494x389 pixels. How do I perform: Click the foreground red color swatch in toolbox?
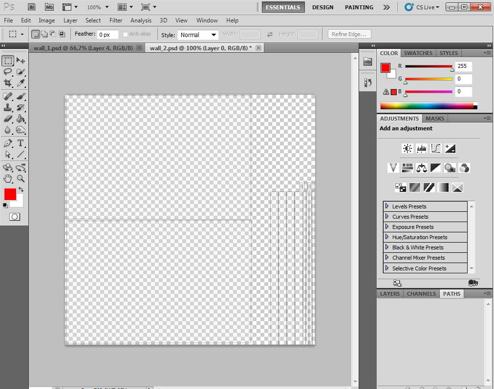[10, 194]
